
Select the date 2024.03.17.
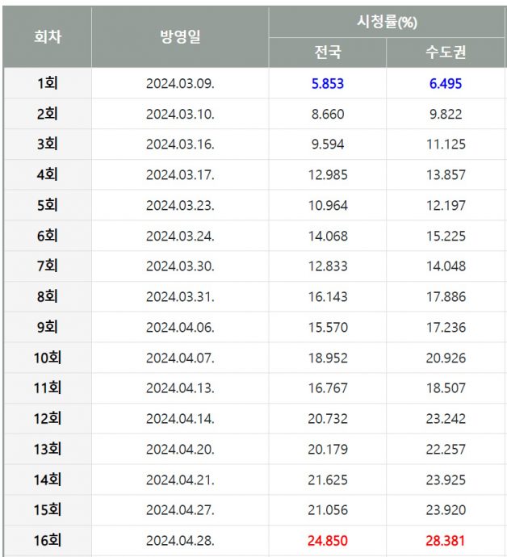(x=180, y=175)
